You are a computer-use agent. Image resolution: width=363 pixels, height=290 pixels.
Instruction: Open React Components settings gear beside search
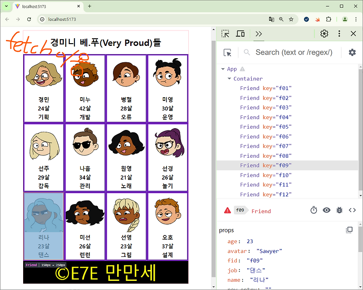[x=352, y=52]
